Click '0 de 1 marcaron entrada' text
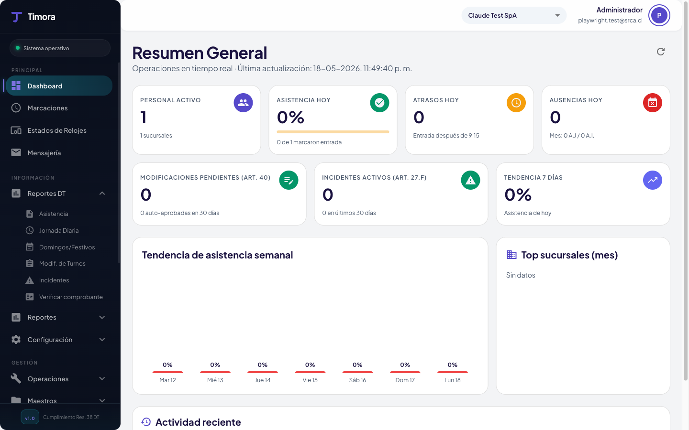 pos(309,142)
